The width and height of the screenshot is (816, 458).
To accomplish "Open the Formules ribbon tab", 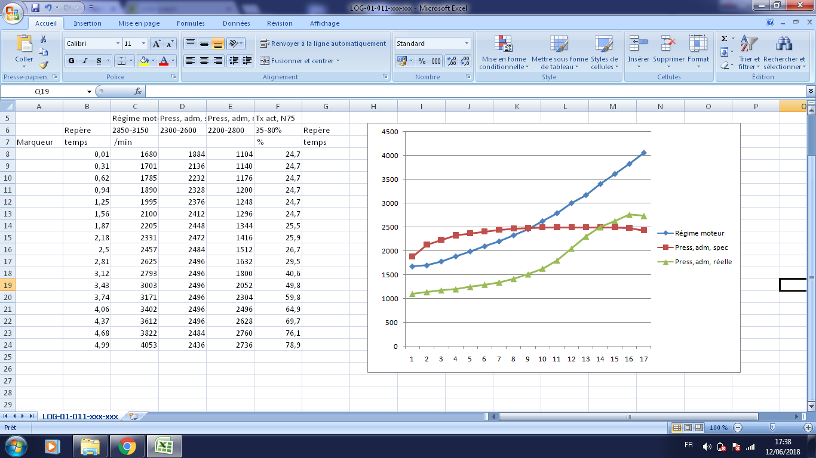I will 191,23.
